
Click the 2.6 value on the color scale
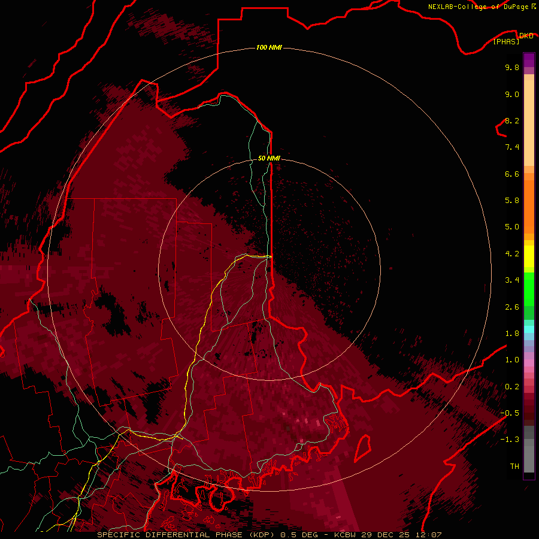[x=512, y=307]
